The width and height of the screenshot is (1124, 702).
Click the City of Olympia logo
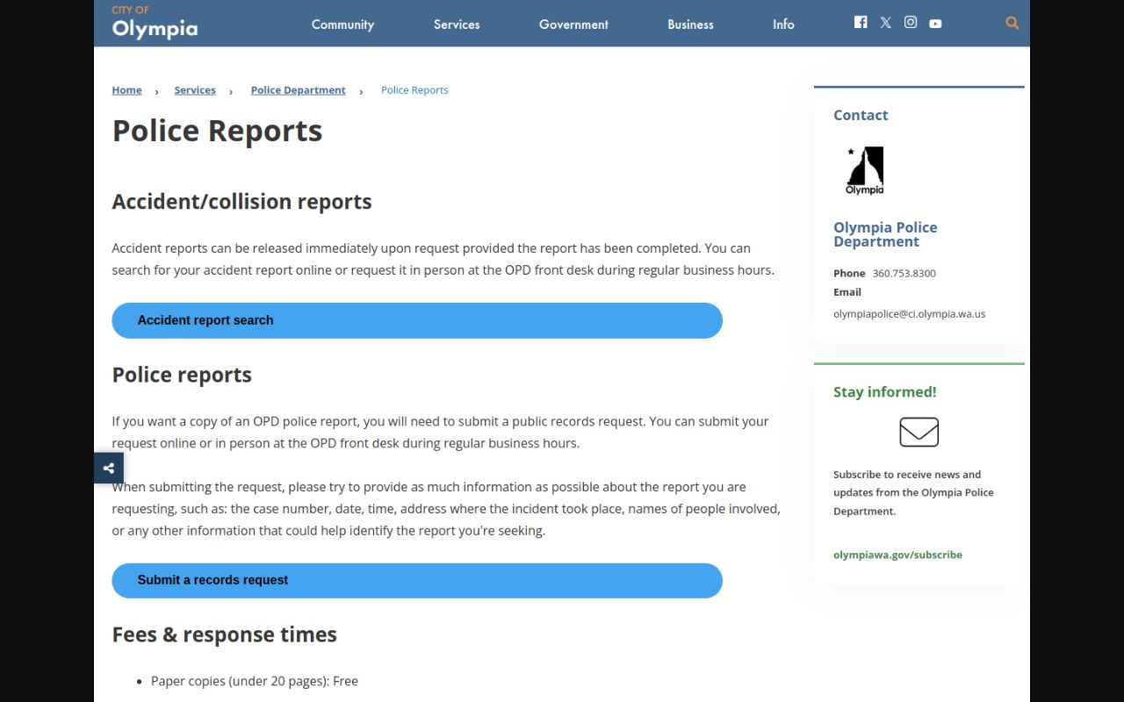point(155,23)
